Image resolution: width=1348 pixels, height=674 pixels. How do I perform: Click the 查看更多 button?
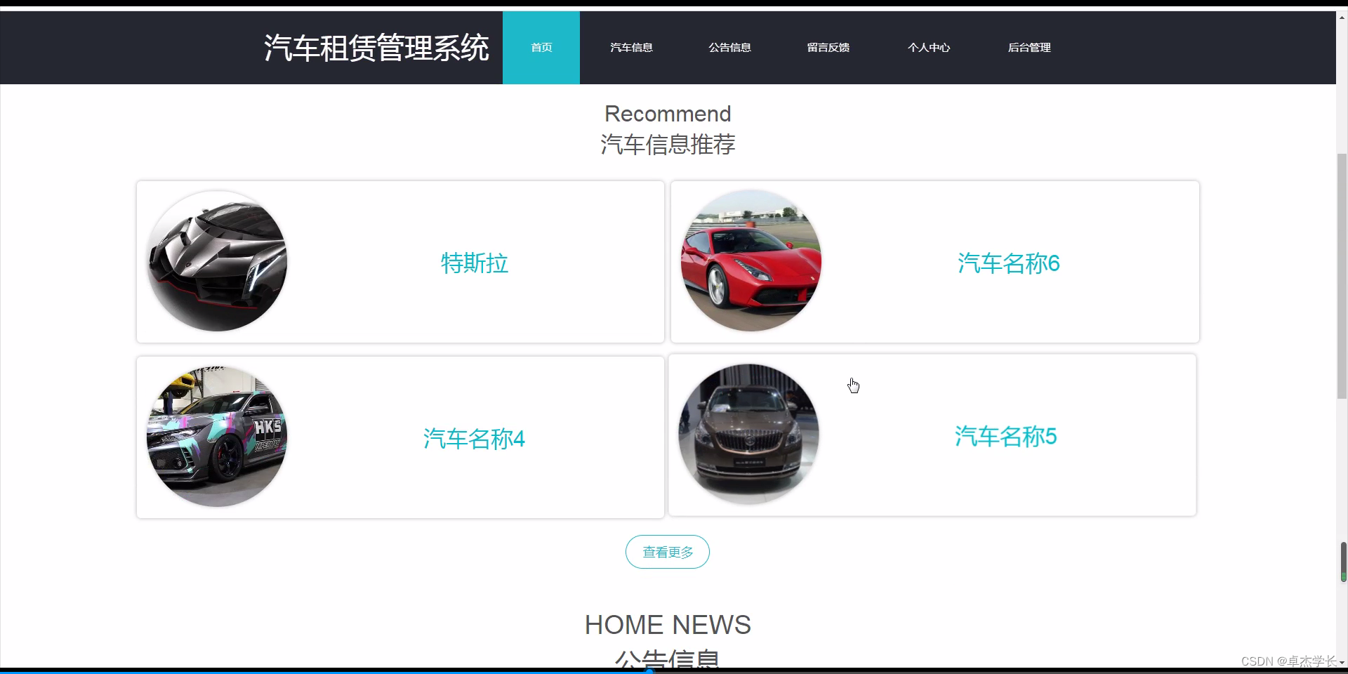point(668,552)
